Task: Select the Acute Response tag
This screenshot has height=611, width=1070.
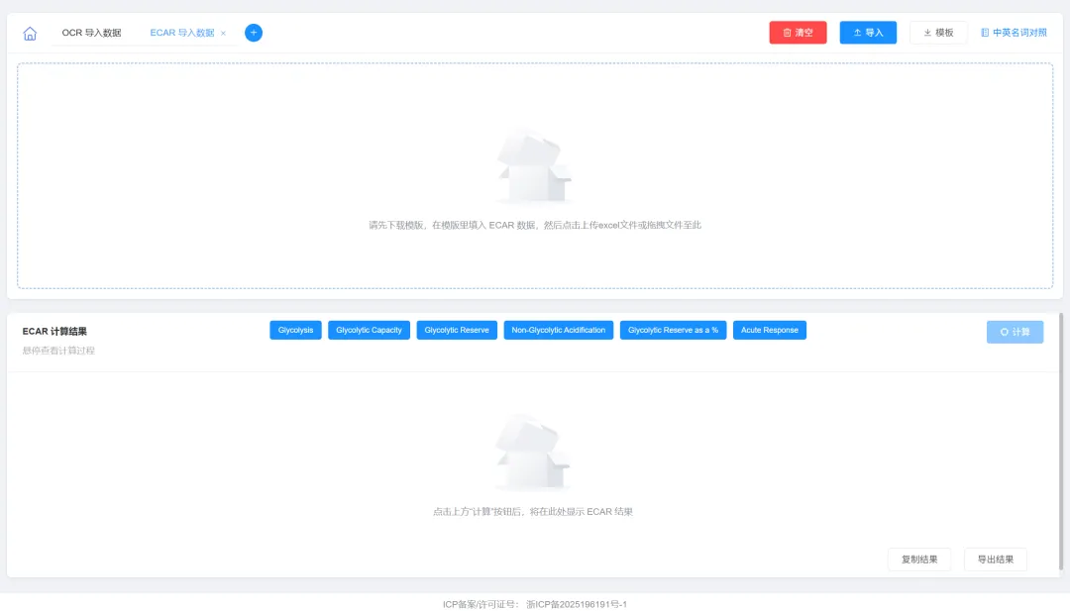Action: pyautogui.click(x=769, y=330)
